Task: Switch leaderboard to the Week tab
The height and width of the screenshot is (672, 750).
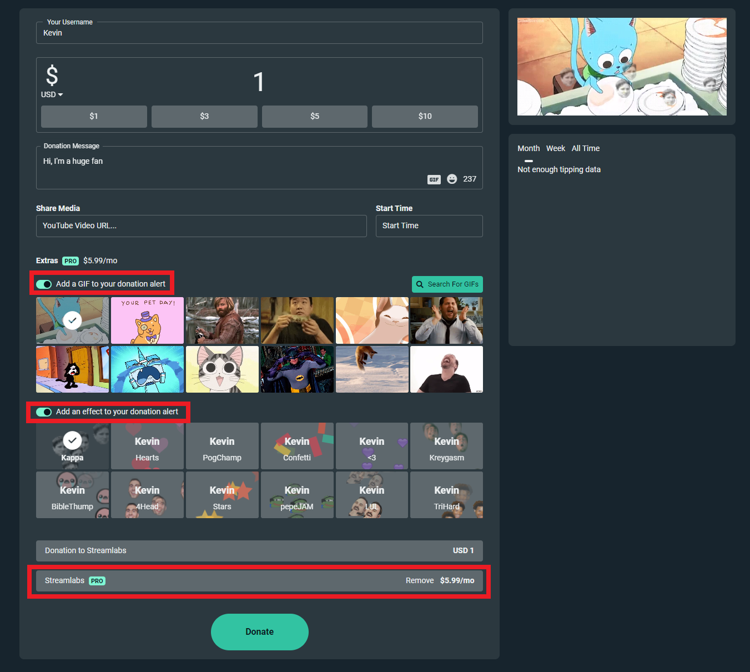Action: pyautogui.click(x=555, y=148)
